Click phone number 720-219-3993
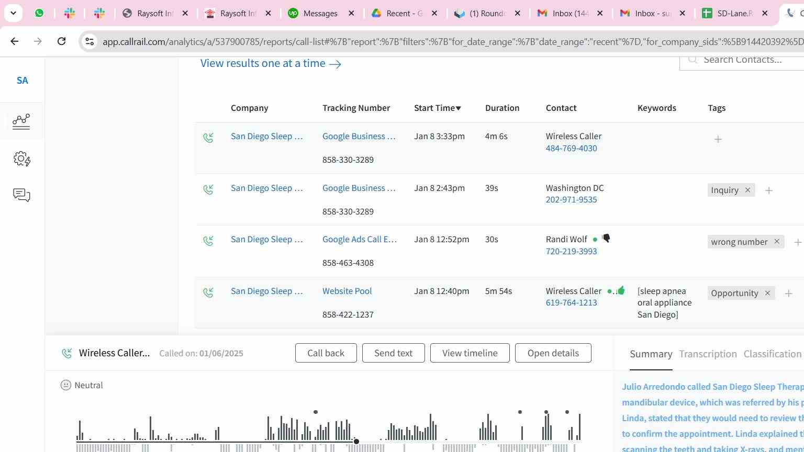804x452 pixels. 571,251
